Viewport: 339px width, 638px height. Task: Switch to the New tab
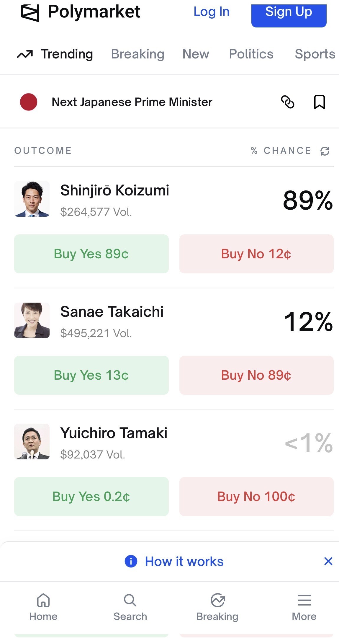(x=196, y=54)
